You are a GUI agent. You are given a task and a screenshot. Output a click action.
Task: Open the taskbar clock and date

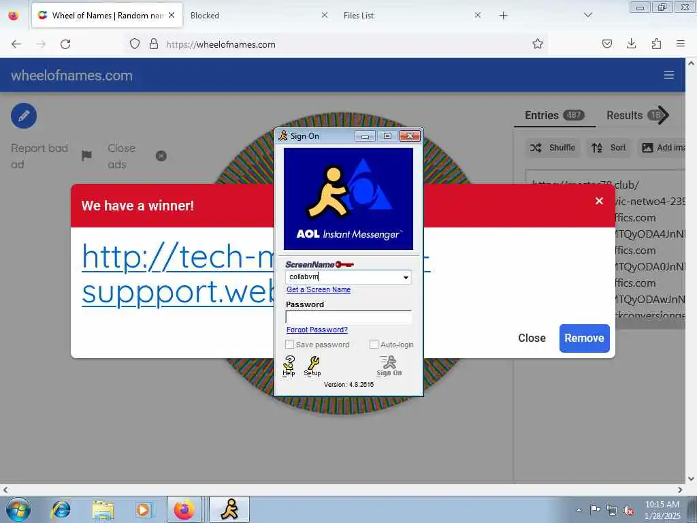(662, 510)
